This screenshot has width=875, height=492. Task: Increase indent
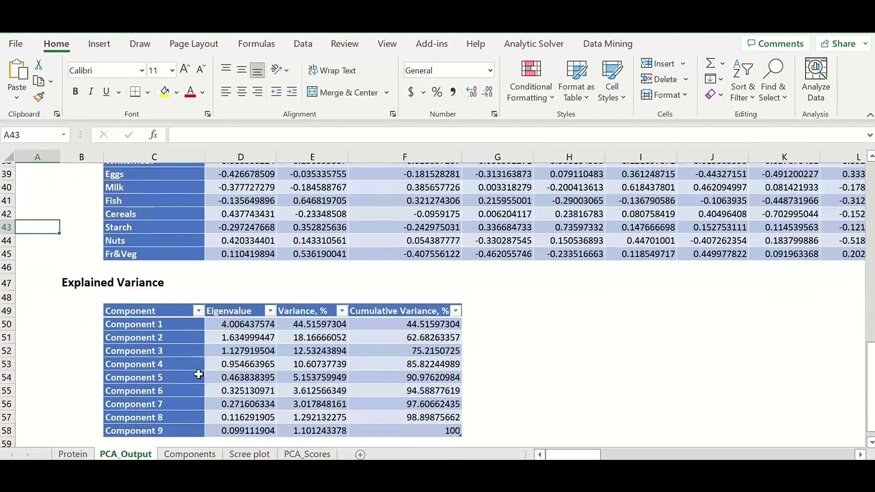(x=291, y=92)
